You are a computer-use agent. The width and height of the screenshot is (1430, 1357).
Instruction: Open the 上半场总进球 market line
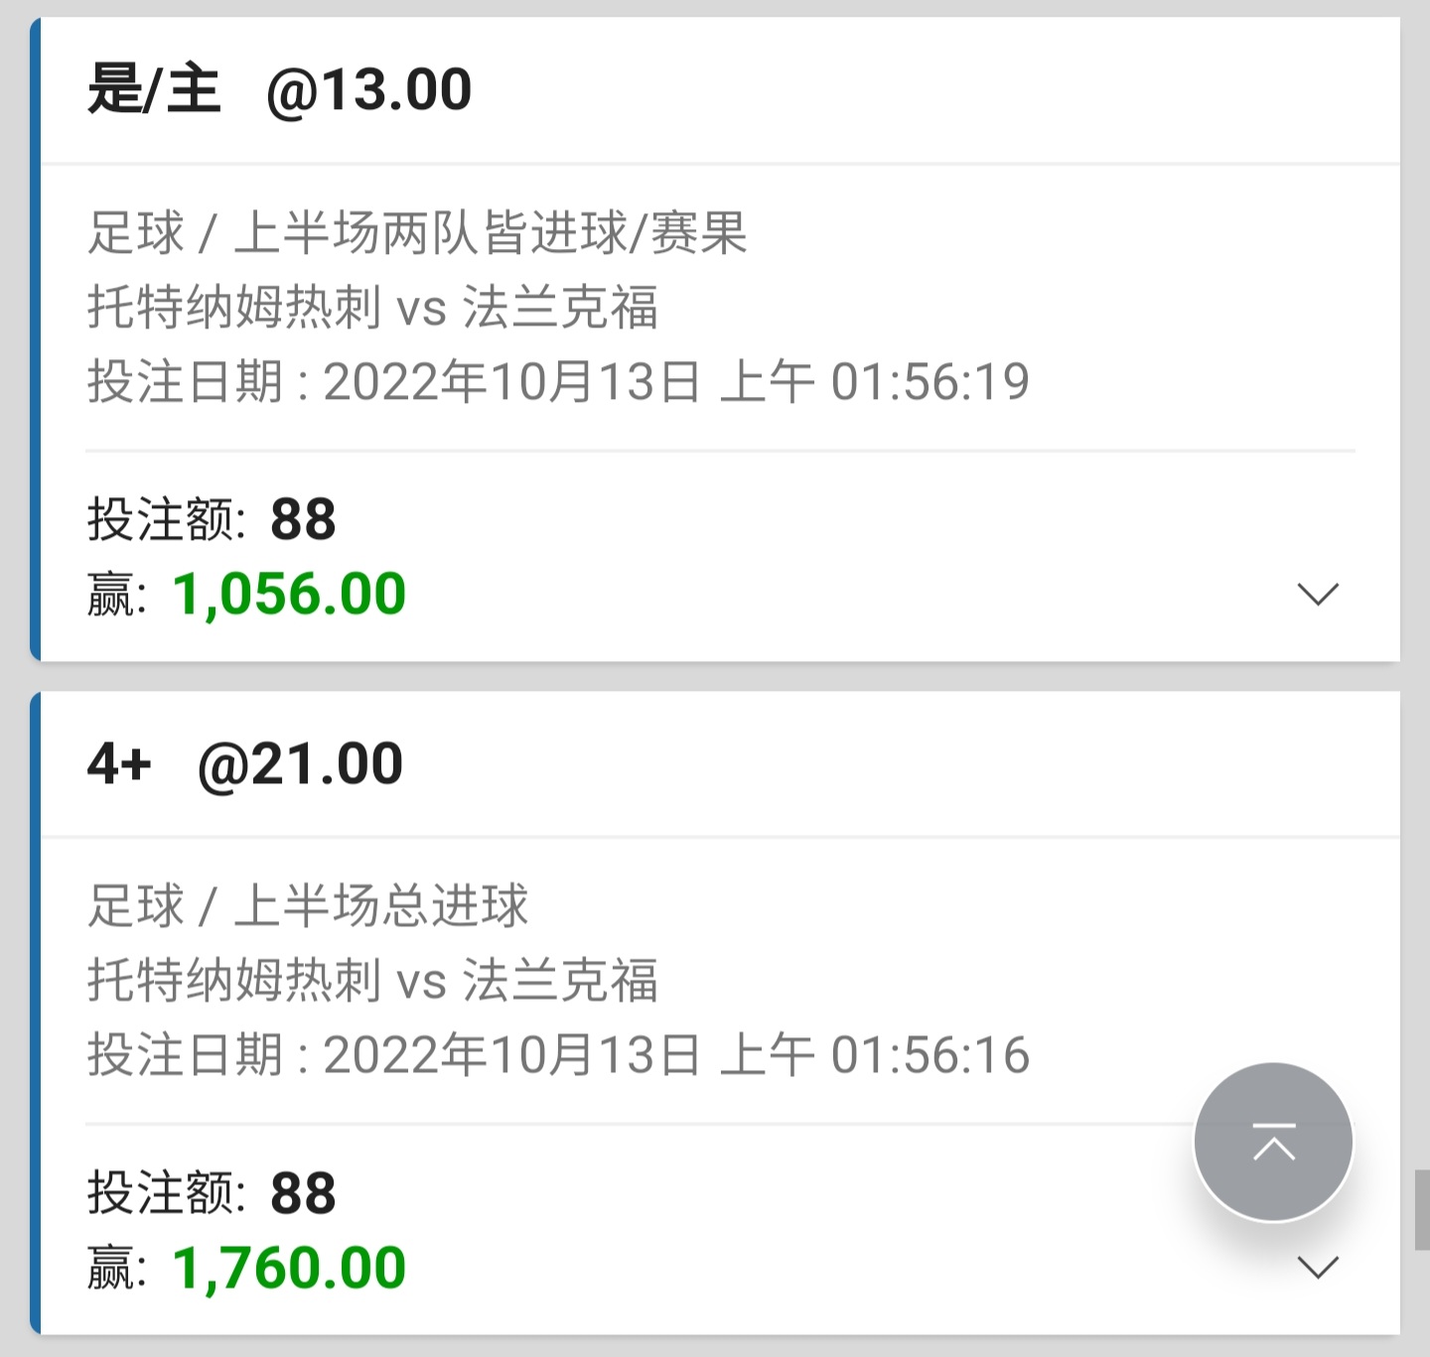308,906
